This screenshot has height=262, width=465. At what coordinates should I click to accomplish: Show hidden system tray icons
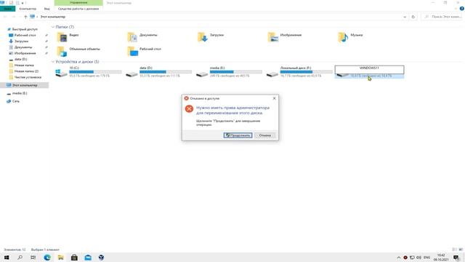pos(399,258)
